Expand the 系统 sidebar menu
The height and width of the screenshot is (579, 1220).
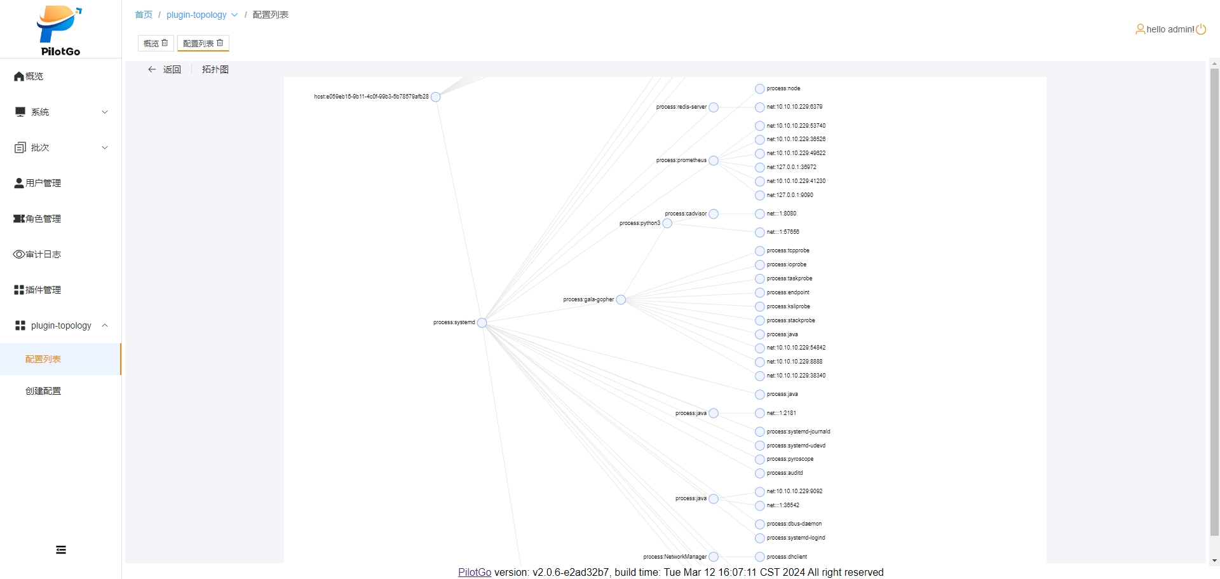(60, 112)
